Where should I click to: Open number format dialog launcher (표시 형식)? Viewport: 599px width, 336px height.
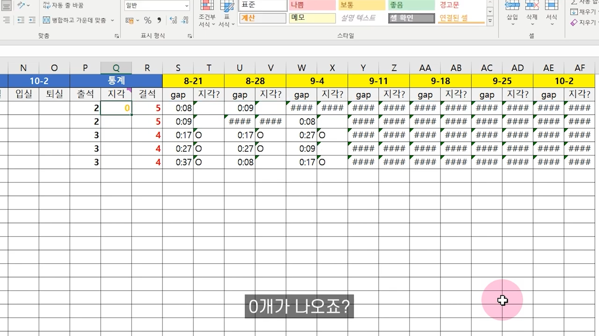tap(190, 36)
